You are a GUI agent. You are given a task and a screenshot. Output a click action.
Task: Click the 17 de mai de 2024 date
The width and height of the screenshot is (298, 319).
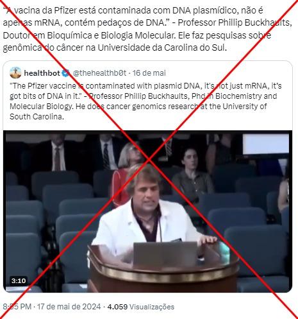[69, 307]
